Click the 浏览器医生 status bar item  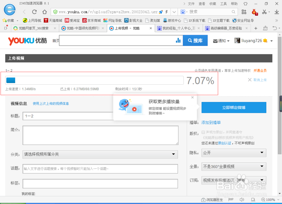pyautogui.click(x=212, y=200)
